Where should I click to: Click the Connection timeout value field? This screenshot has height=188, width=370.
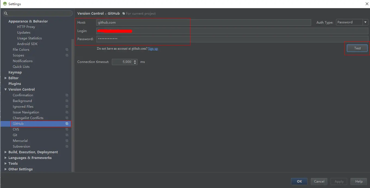click(x=122, y=62)
